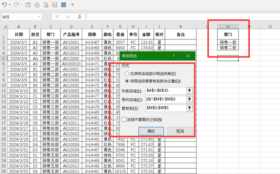The image size is (280, 174).
Task: Select column C header
Action: (x=51, y=27)
